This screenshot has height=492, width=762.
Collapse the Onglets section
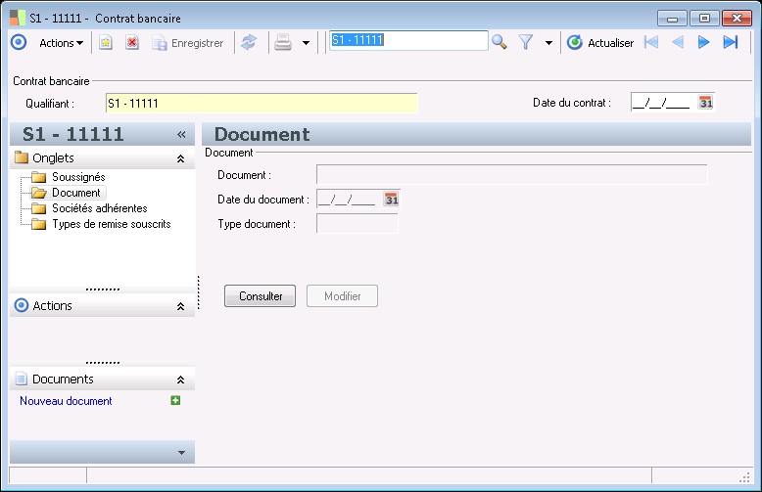pyautogui.click(x=181, y=158)
